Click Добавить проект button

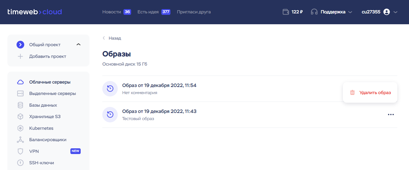click(x=48, y=56)
